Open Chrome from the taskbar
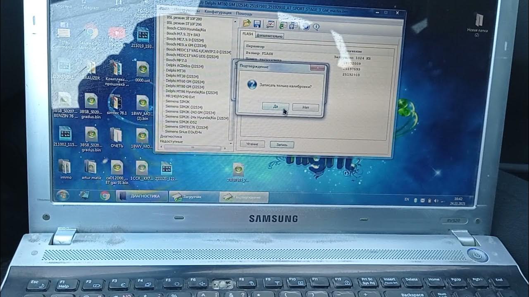Image resolution: width=529 pixels, height=297 pixels. coord(105,195)
